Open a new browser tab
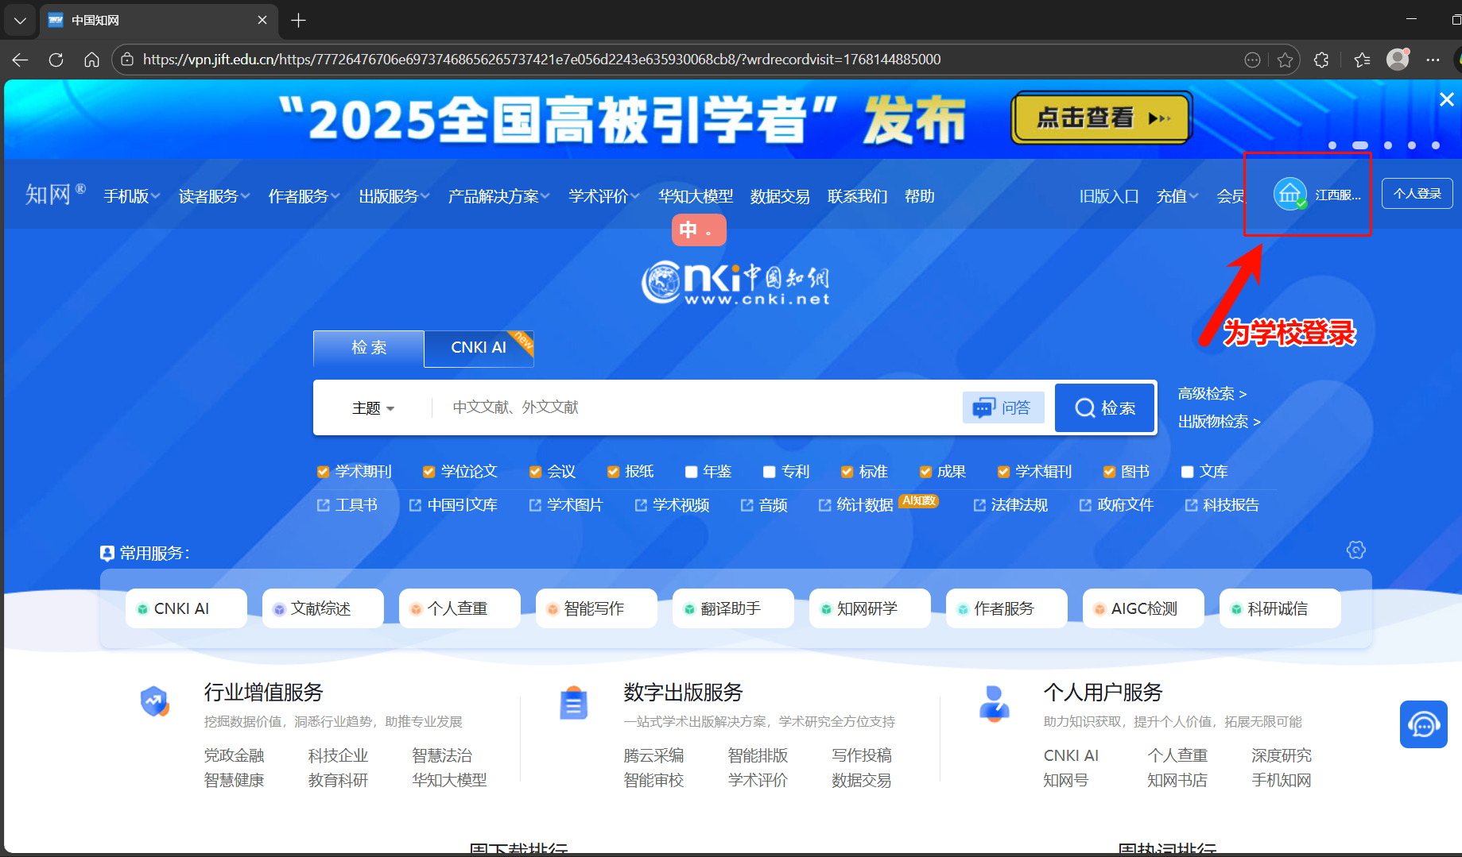The image size is (1462, 857). (298, 20)
